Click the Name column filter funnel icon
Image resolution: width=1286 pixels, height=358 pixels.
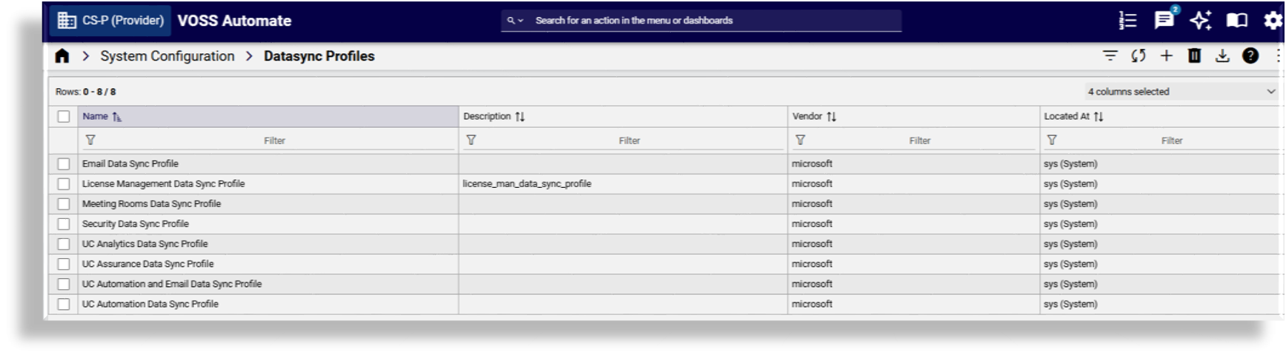(x=90, y=140)
